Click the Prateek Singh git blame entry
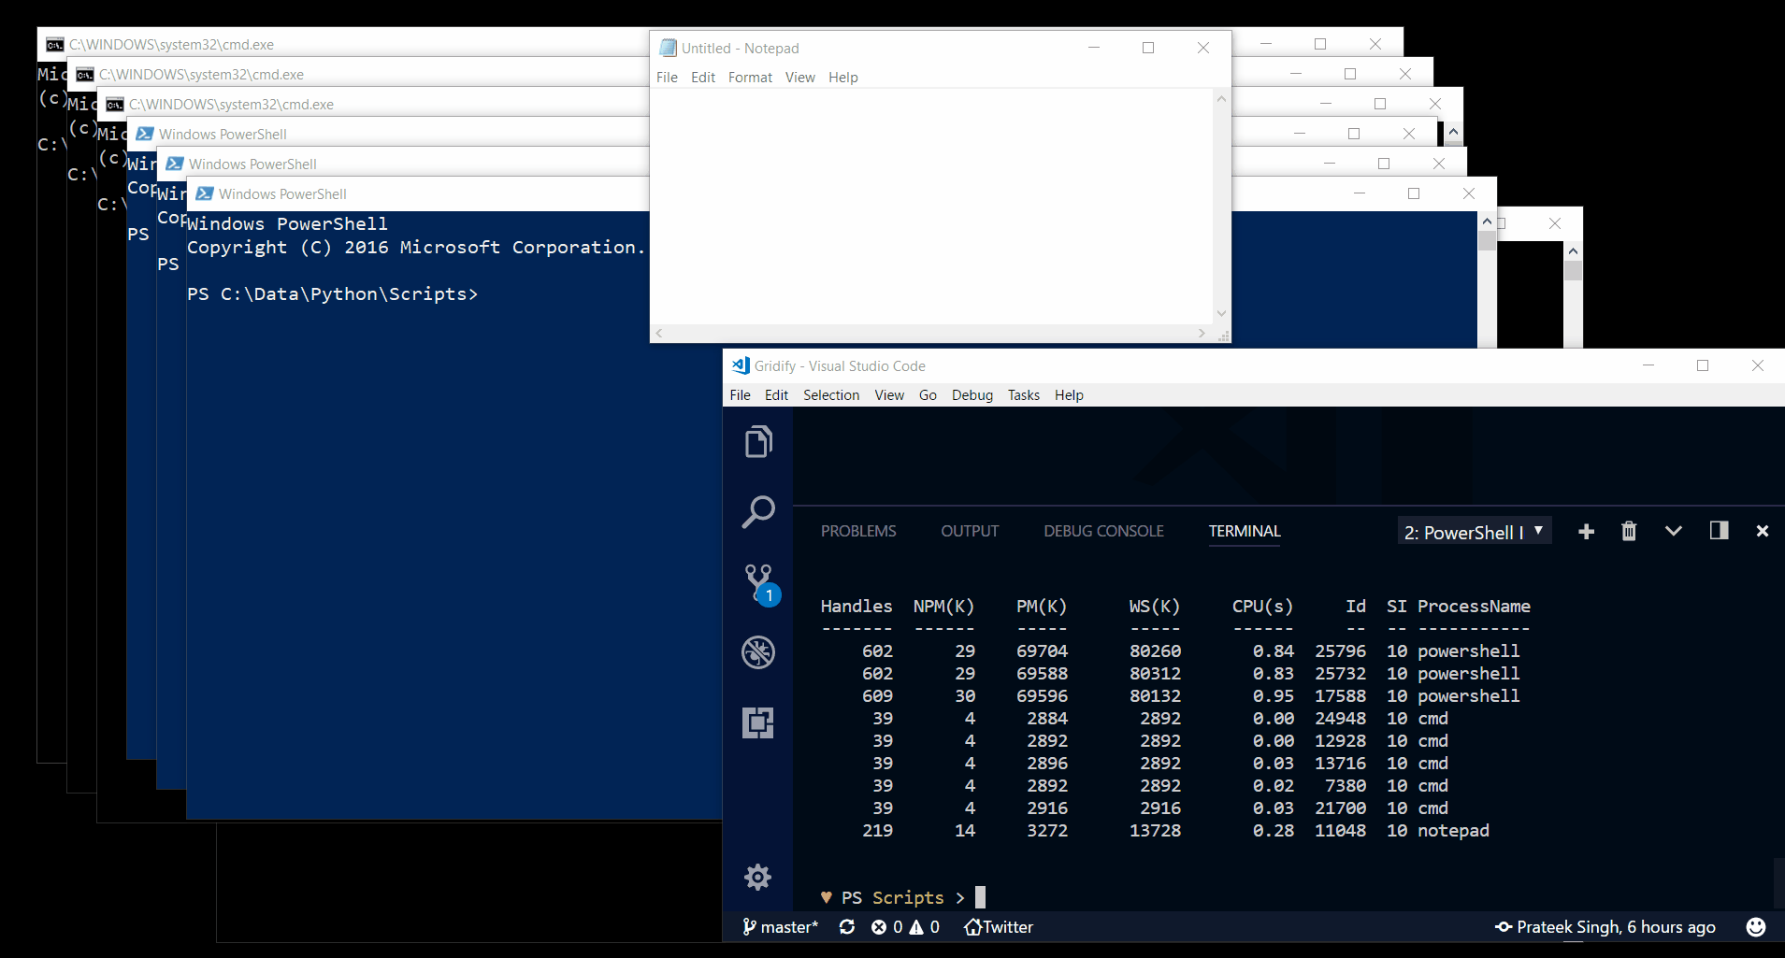This screenshot has height=958, width=1785. (x=1605, y=927)
